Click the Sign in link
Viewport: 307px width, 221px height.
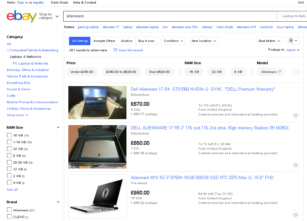pos(23,3)
